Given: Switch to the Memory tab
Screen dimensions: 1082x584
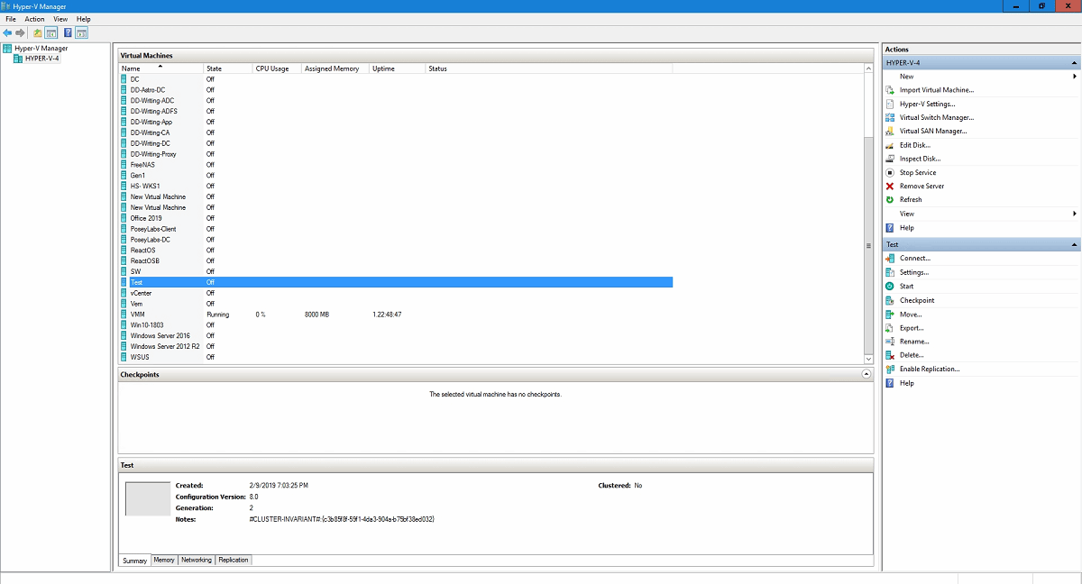Looking at the screenshot, I should click(164, 560).
